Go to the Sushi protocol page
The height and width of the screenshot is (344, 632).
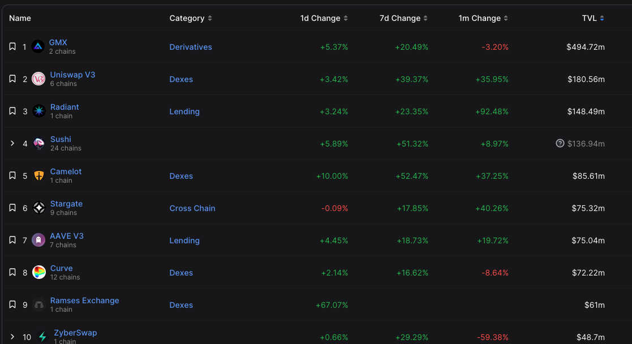pyautogui.click(x=61, y=139)
